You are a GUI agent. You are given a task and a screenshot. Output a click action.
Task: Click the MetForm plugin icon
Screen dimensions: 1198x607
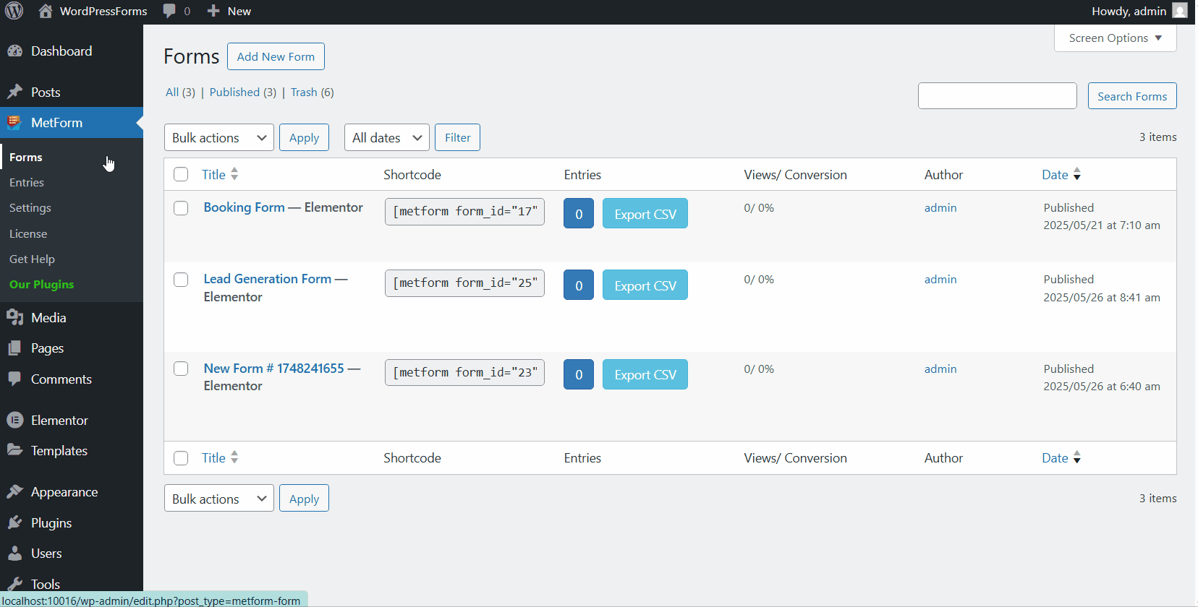[14, 122]
